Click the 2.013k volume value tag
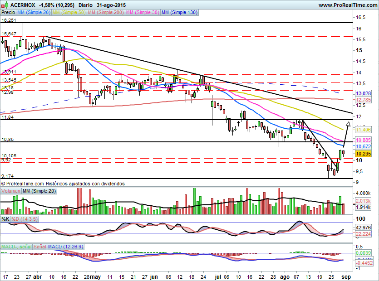Viewport: 379px width, 281px height. pos(363,201)
